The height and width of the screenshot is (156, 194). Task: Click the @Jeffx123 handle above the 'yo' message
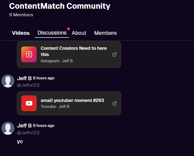pyautogui.click(x=28, y=133)
